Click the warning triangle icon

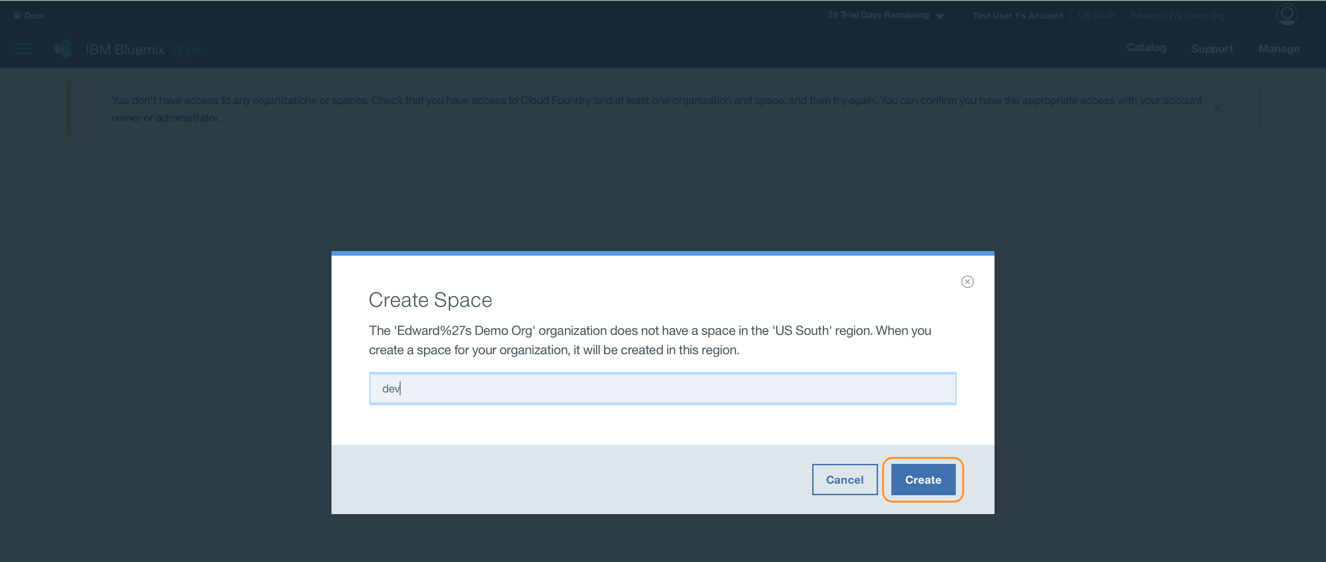click(92, 109)
